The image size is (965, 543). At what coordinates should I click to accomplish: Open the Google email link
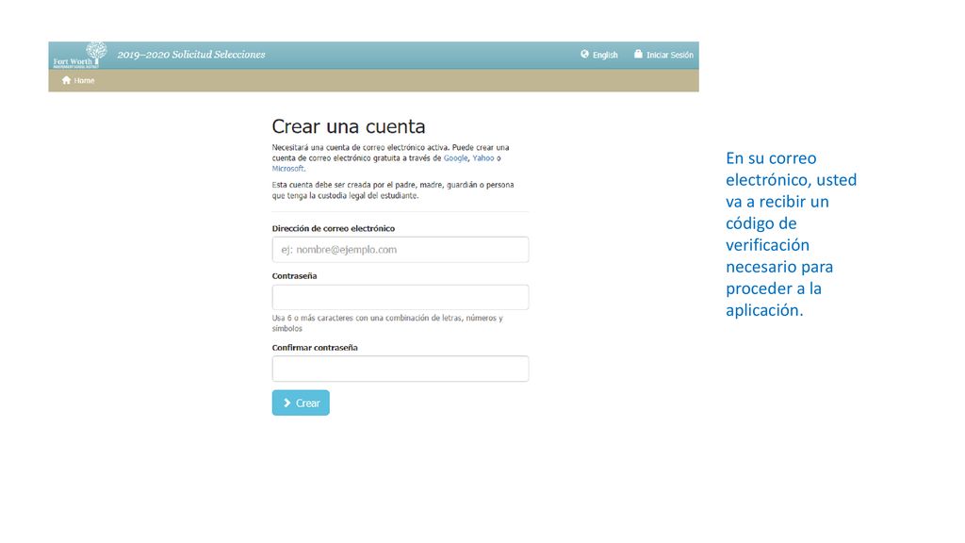(455, 158)
